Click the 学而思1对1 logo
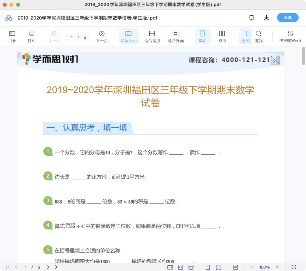The height and width of the screenshot is (271, 306). [50, 59]
